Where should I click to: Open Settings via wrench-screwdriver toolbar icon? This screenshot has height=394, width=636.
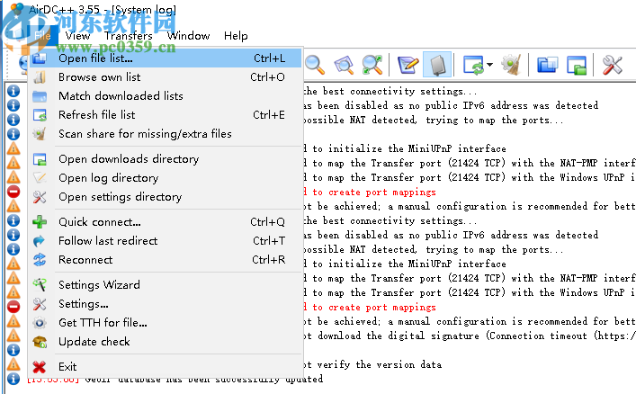coord(613,65)
